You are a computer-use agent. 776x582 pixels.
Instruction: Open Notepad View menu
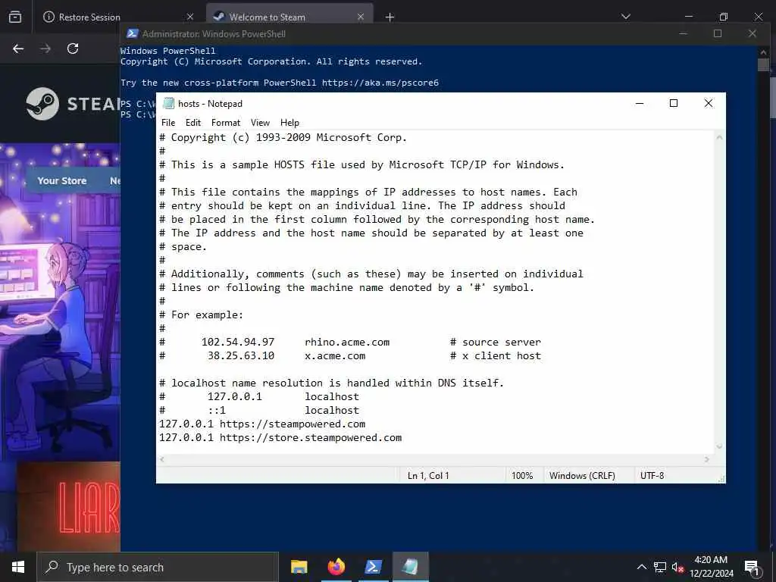click(261, 123)
